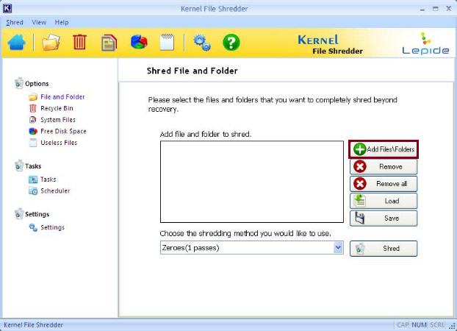Image resolution: width=457 pixels, height=331 pixels.
Task: Click the Save button
Action: click(x=384, y=218)
